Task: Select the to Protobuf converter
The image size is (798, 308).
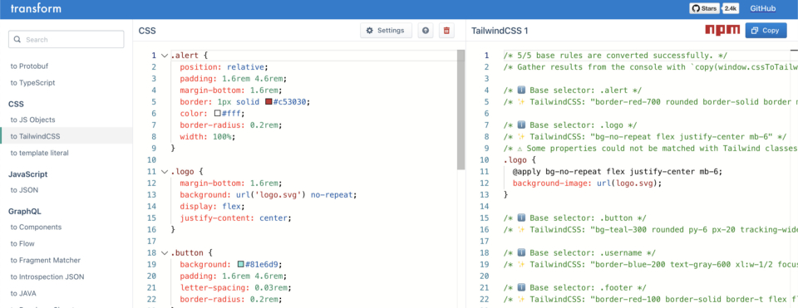Action: [x=30, y=66]
